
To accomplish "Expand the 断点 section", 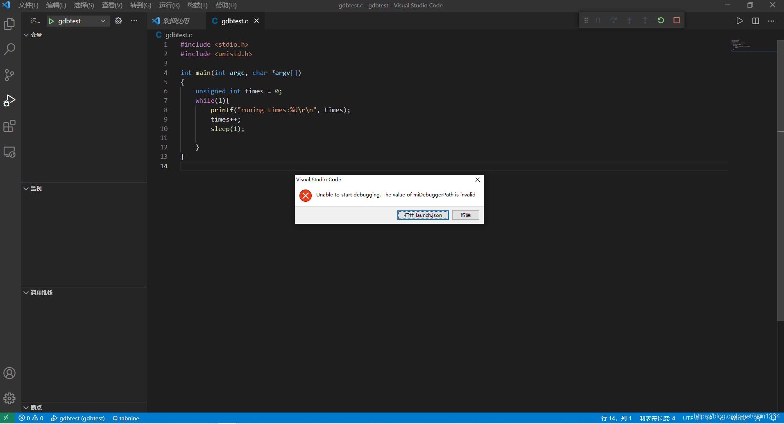I will pos(84,407).
